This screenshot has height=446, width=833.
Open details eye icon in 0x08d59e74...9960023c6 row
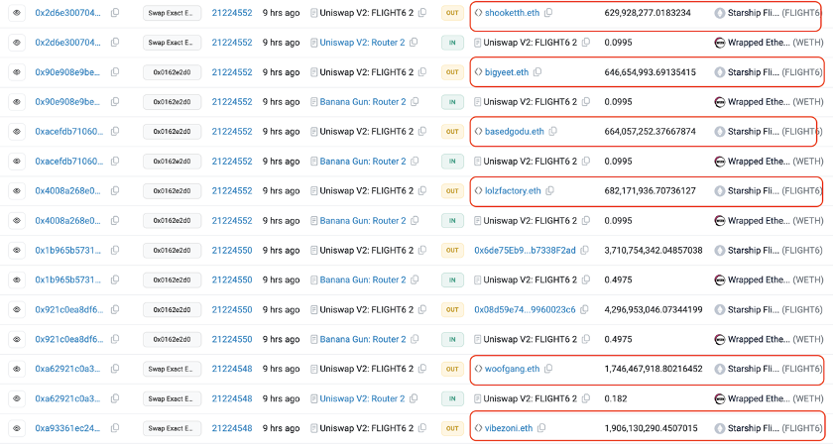pyautogui.click(x=17, y=309)
